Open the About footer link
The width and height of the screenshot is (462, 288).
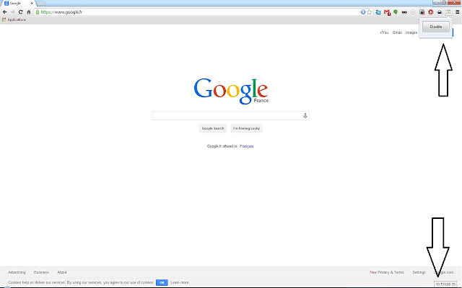[62, 272]
